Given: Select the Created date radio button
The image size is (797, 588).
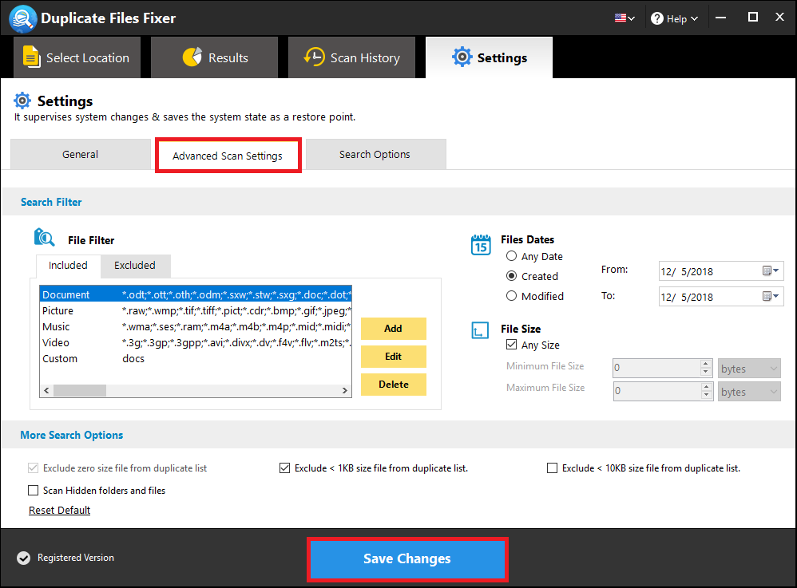Looking at the screenshot, I should click(511, 276).
